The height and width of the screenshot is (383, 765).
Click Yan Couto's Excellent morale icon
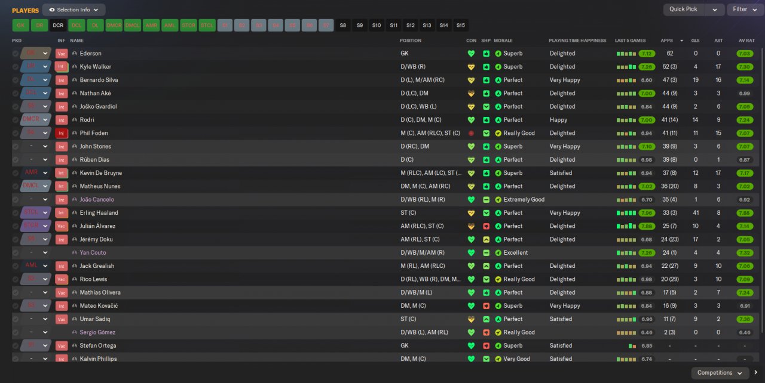click(x=498, y=253)
